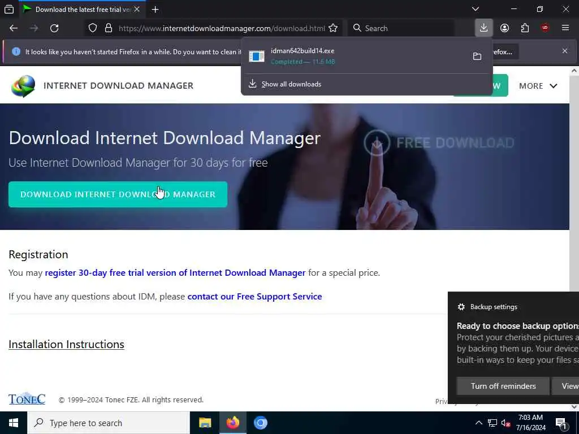The width and height of the screenshot is (579, 434).
Task: View site security padlock info
Action: pyautogui.click(x=109, y=28)
